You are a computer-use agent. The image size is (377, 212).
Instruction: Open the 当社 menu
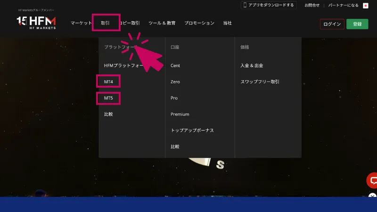coord(227,23)
